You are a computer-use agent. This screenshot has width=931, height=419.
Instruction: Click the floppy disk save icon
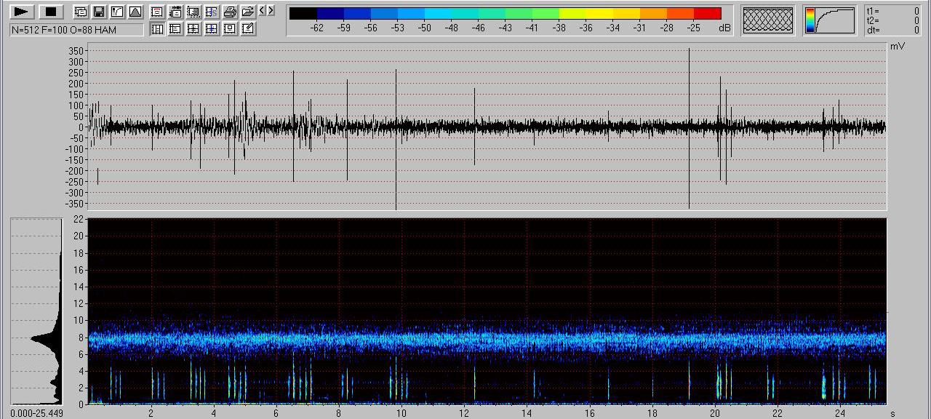[99, 12]
